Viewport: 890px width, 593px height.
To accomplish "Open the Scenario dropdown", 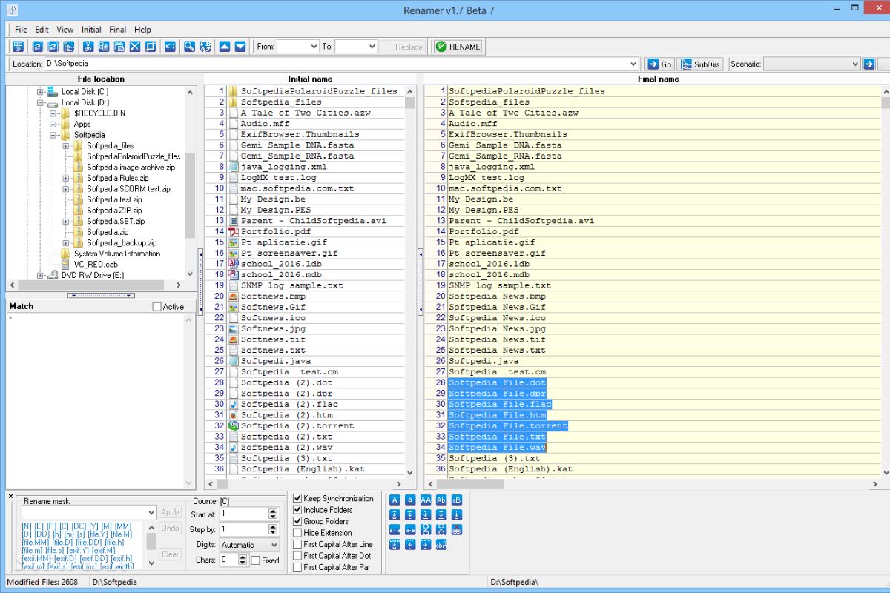I will click(811, 64).
